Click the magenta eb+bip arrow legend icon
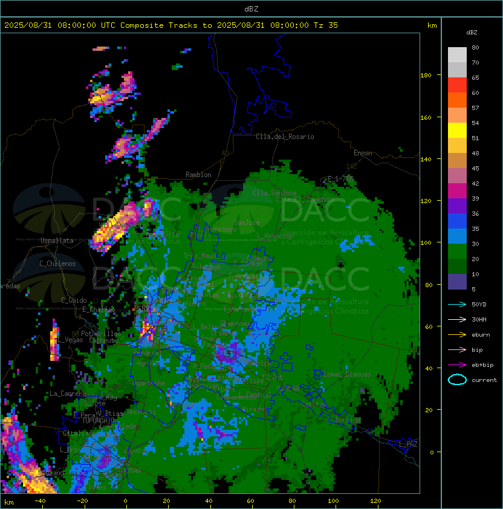 click(457, 365)
